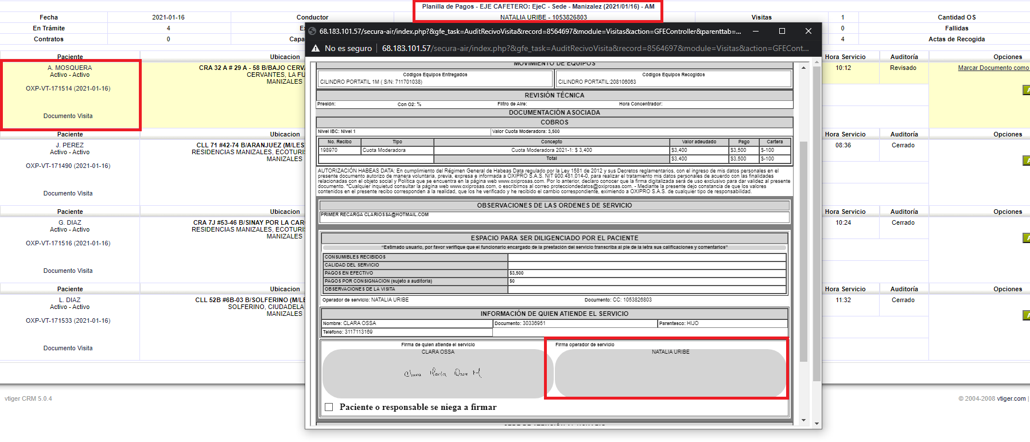The height and width of the screenshot is (442, 1030).
Task: Maximize the audit popup window
Action: (x=782, y=31)
